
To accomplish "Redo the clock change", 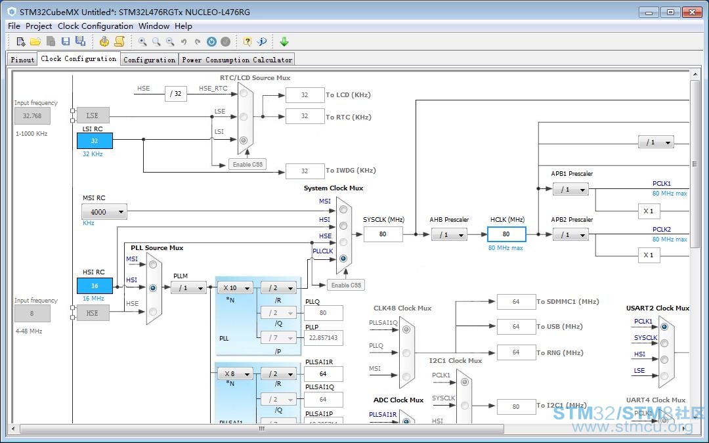I will (x=198, y=41).
